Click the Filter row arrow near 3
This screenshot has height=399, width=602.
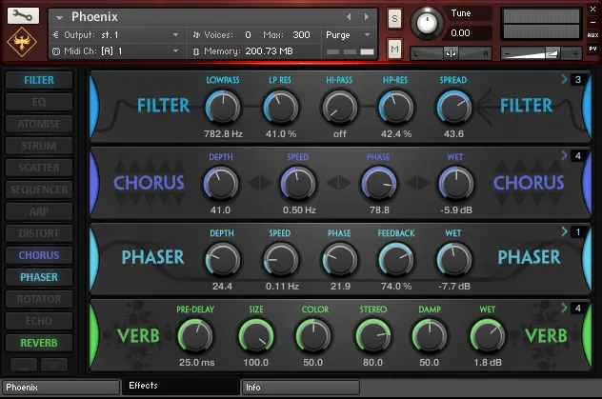tap(564, 79)
